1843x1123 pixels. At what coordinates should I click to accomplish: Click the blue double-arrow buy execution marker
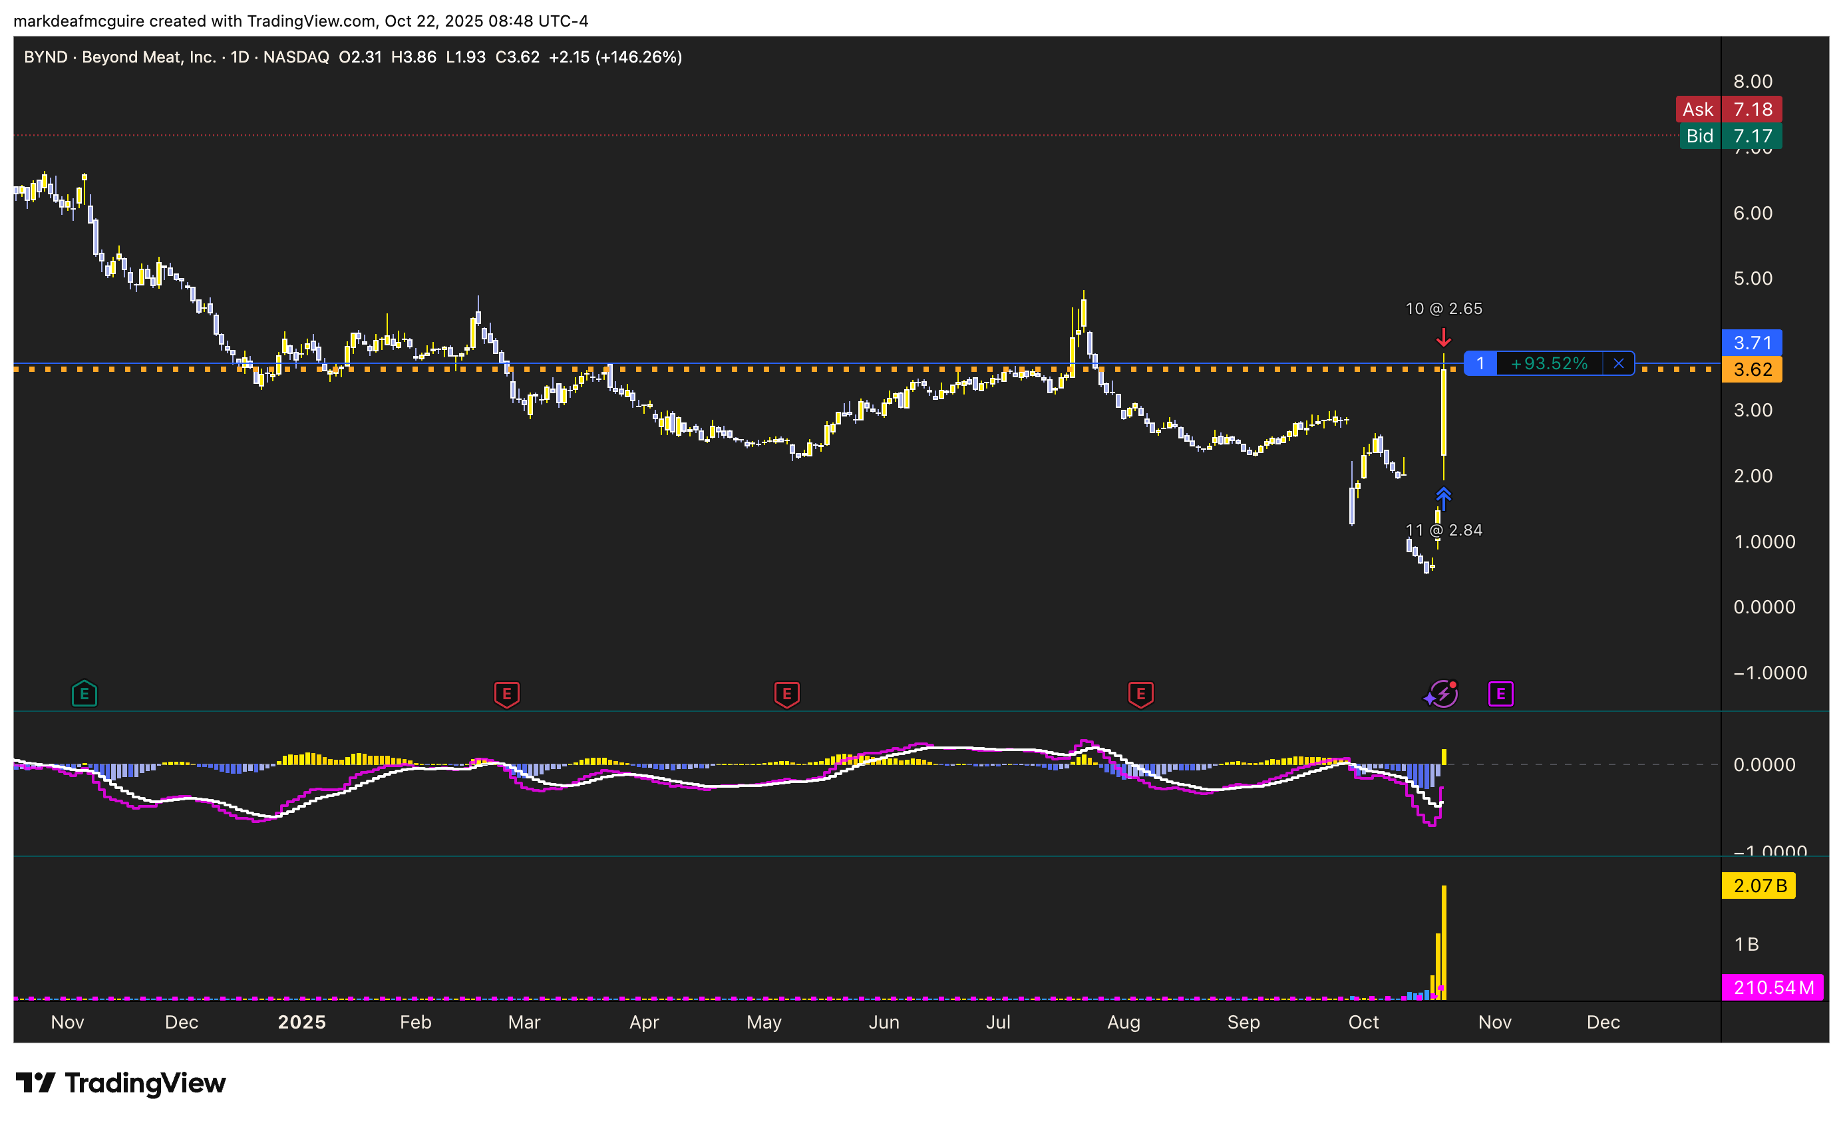pyautogui.click(x=1443, y=496)
